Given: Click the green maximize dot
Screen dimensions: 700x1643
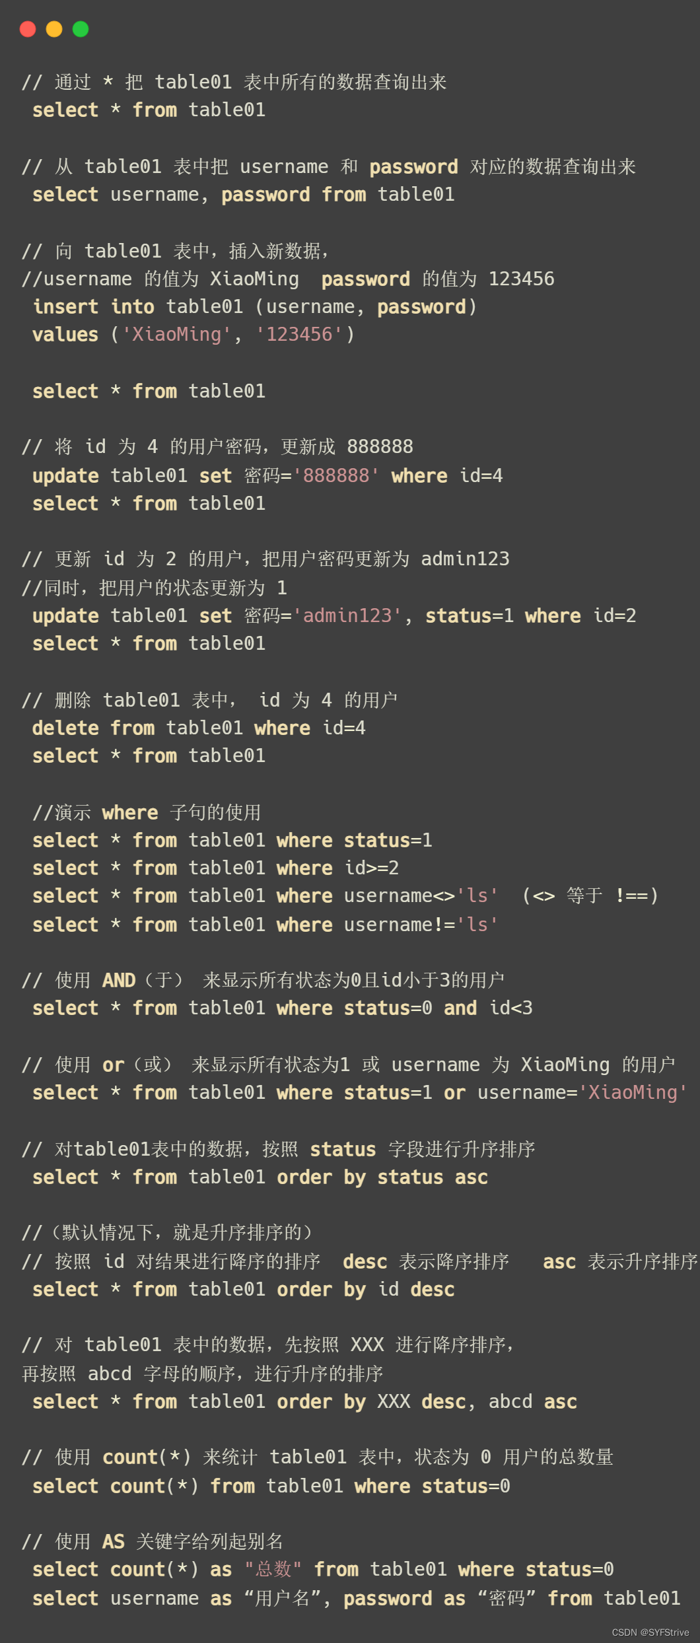Looking at the screenshot, I should (81, 29).
